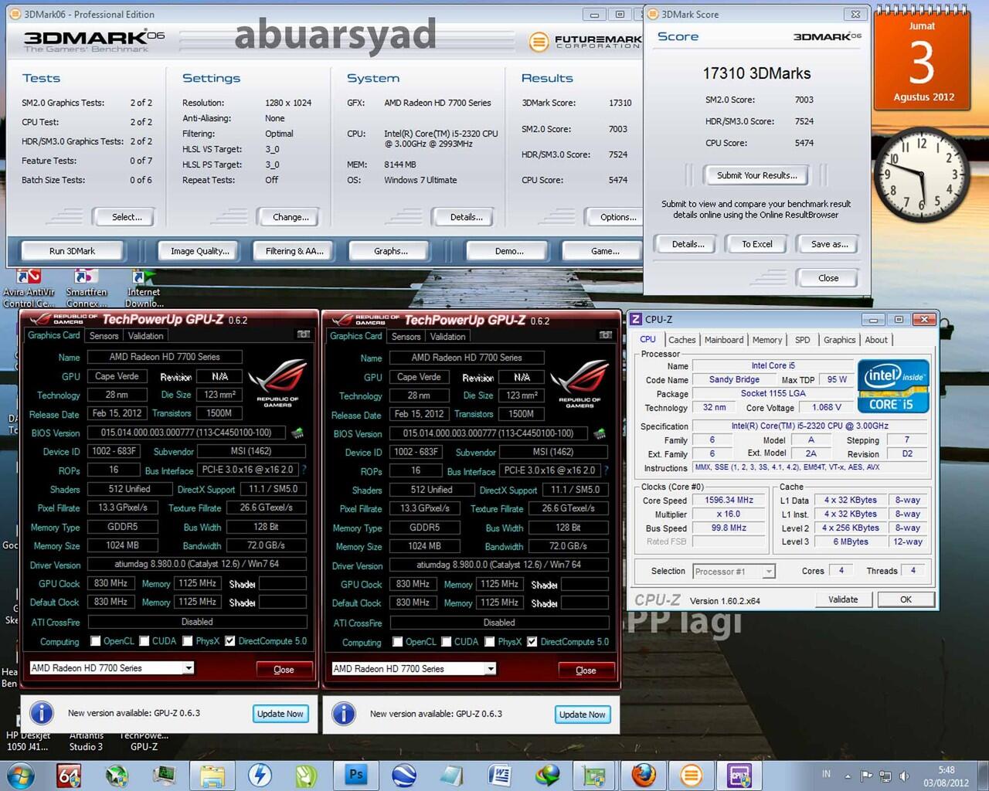Screen dimensions: 989x791
Task: Click Save as... in 3DMark Score window
Action: click(829, 244)
